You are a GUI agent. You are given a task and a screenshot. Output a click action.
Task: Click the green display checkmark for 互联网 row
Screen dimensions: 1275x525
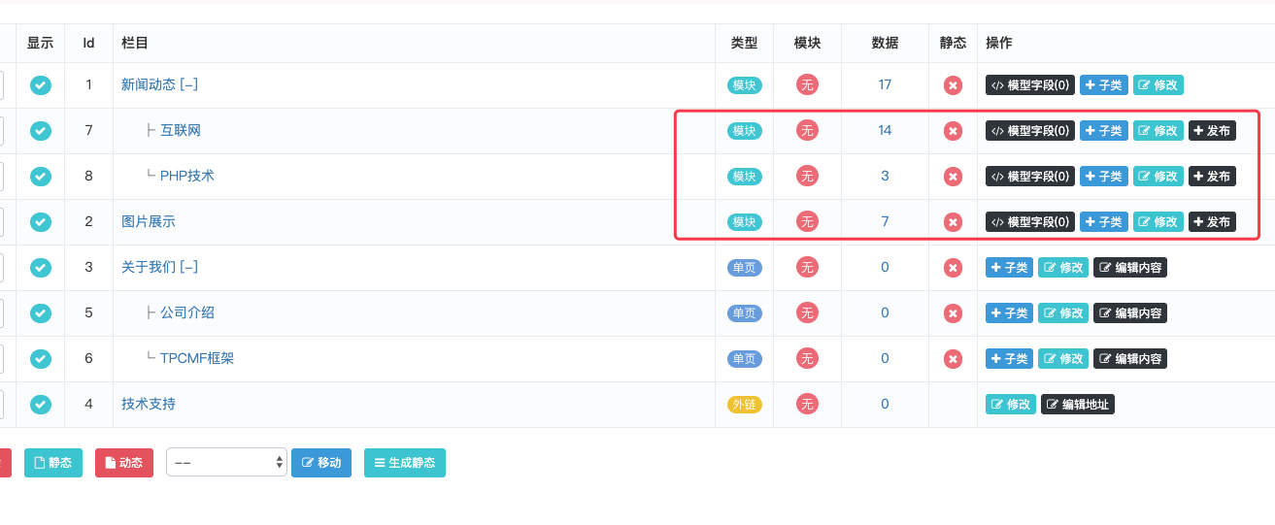click(40, 131)
